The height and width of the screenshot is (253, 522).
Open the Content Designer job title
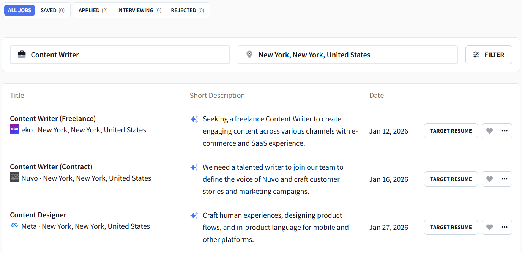click(38, 215)
